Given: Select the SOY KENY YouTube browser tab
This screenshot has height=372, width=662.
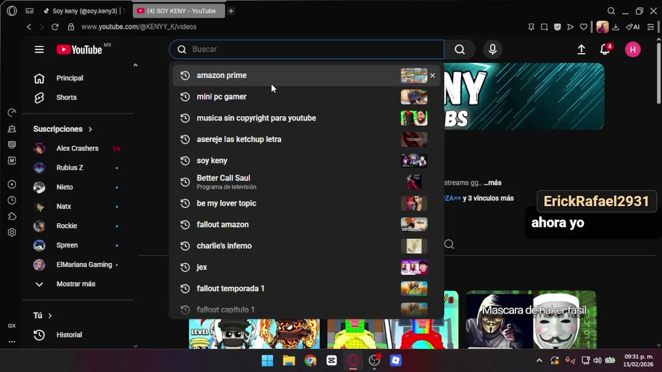Looking at the screenshot, I should (179, 11).
